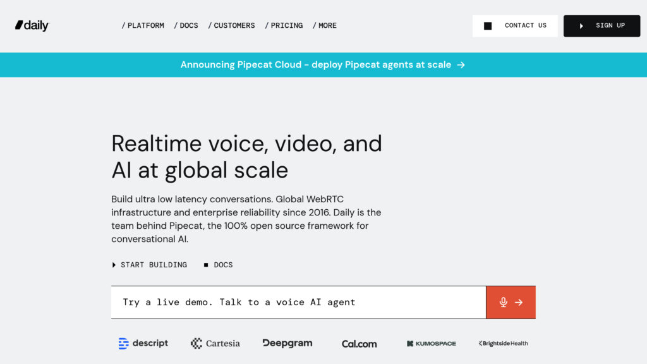Select the Deepgram logo
Image resolution: width=647 pixels, height=364 pixels.
(287, 343)
